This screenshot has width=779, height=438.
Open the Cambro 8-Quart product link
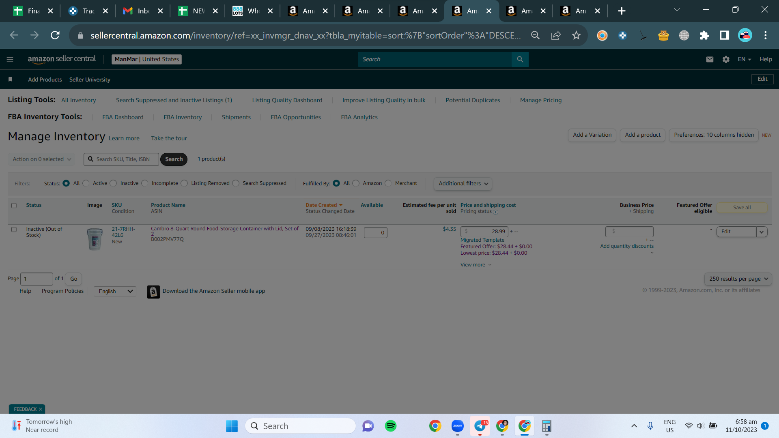pyautogui.click(x=225, y=231)
